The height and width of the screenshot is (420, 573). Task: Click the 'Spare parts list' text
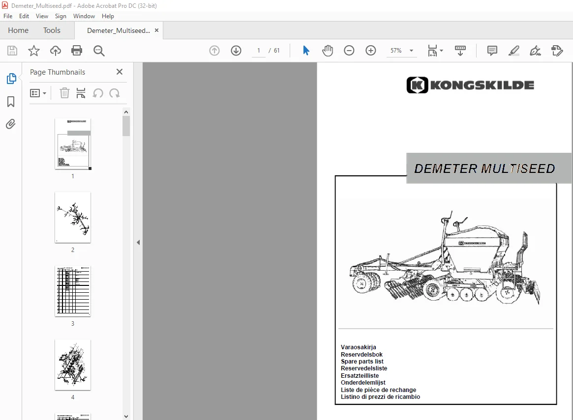coord(362,361)
